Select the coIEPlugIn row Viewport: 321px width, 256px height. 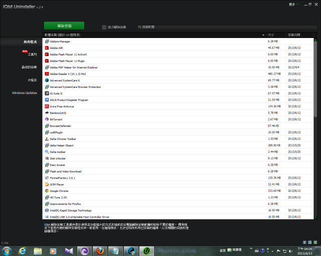point(178,132)
